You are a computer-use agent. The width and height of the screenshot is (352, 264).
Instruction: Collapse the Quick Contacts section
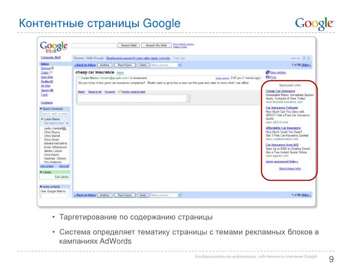point(41,109)
